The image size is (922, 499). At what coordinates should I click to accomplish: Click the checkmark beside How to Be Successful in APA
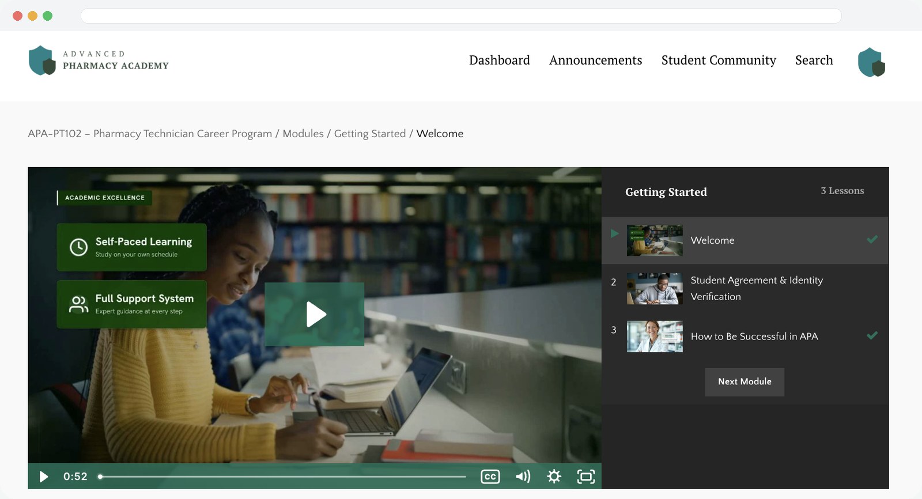pyautogui.click(x=872, y=335)
